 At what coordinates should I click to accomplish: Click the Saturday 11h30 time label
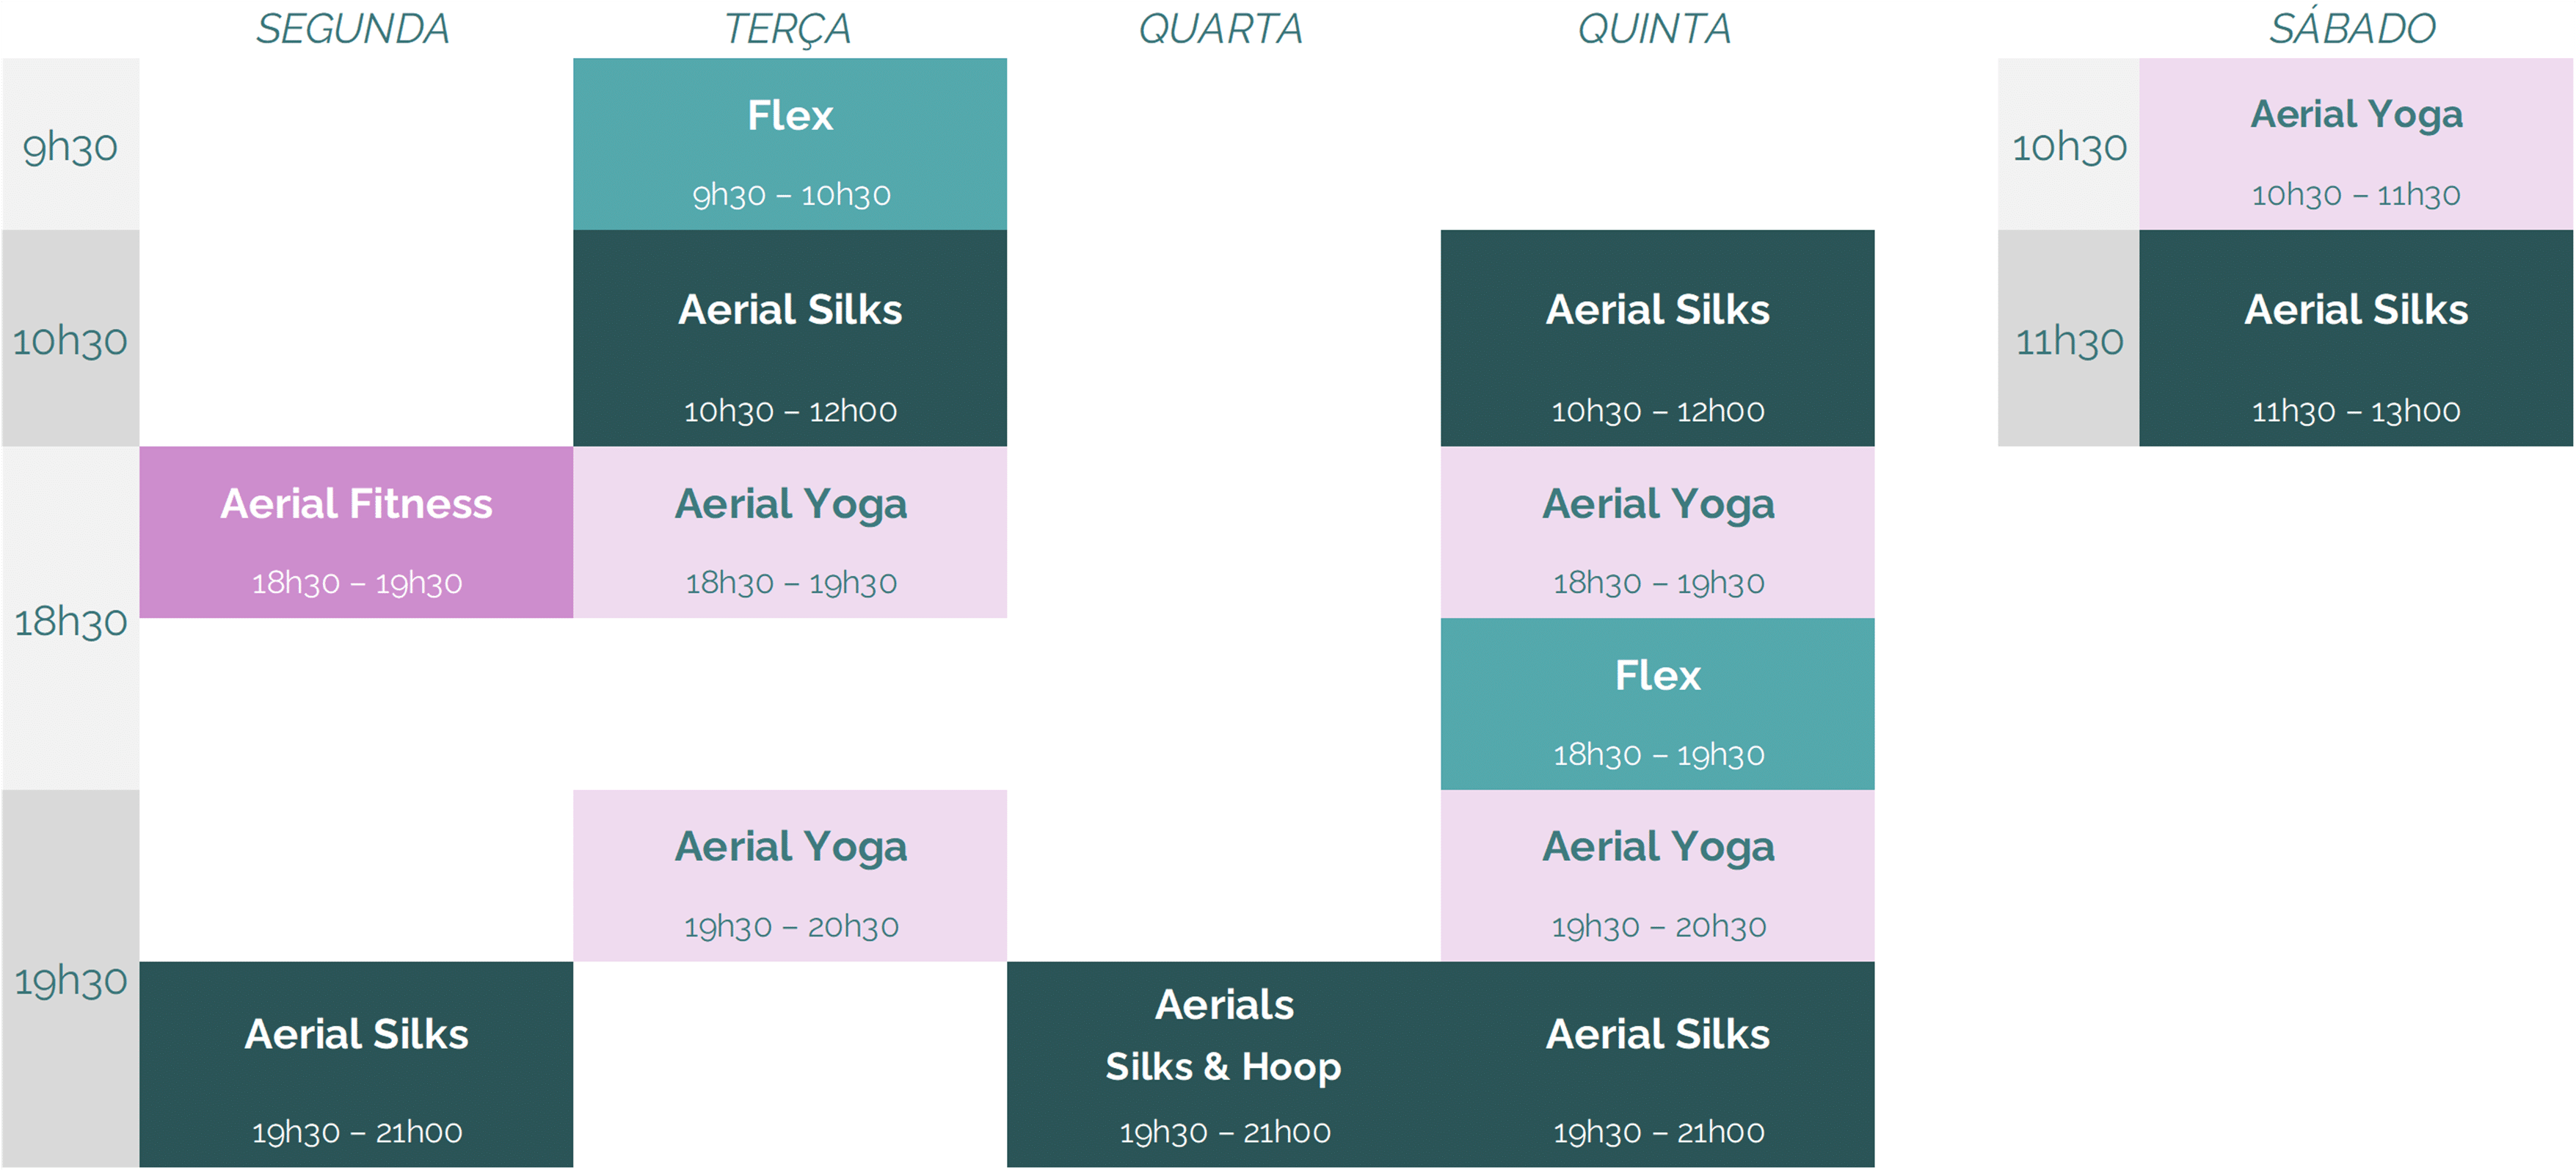(x=2068, y=341)
